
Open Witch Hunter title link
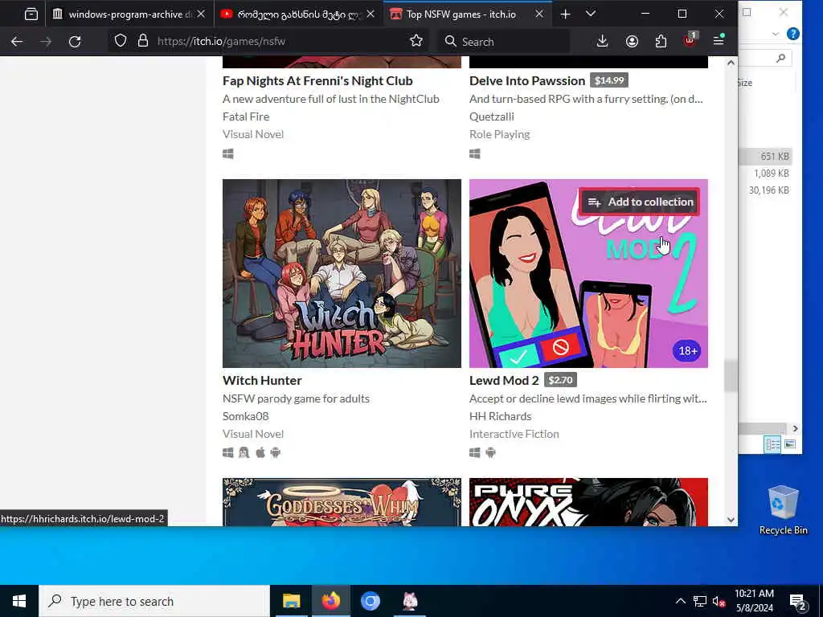coord(262,380)
